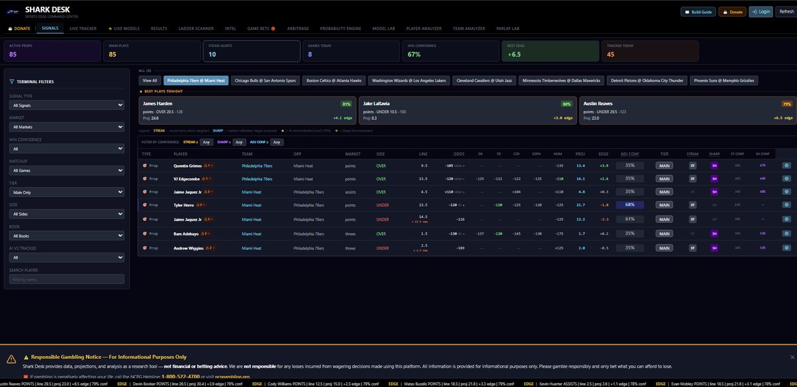Click the alert badge next to Quentin Grimes

209,165
